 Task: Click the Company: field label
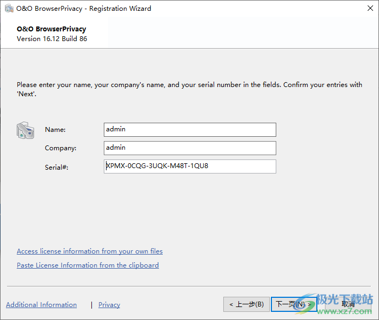point(61,148)
